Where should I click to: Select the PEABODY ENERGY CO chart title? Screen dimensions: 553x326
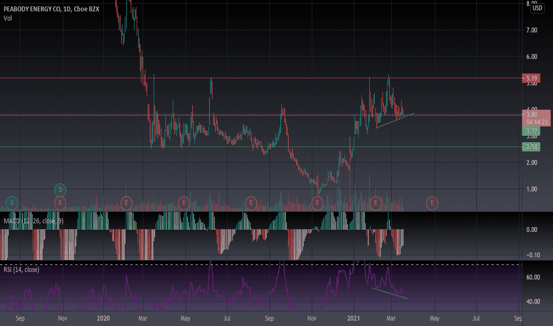point(52,9)
